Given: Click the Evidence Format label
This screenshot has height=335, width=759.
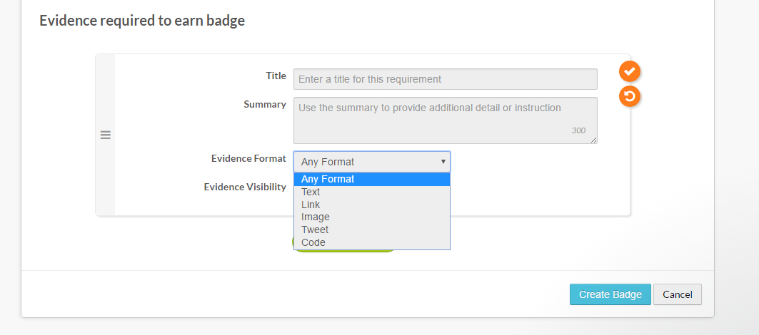Looking at the screenshot, I should (x=248, y=158).
